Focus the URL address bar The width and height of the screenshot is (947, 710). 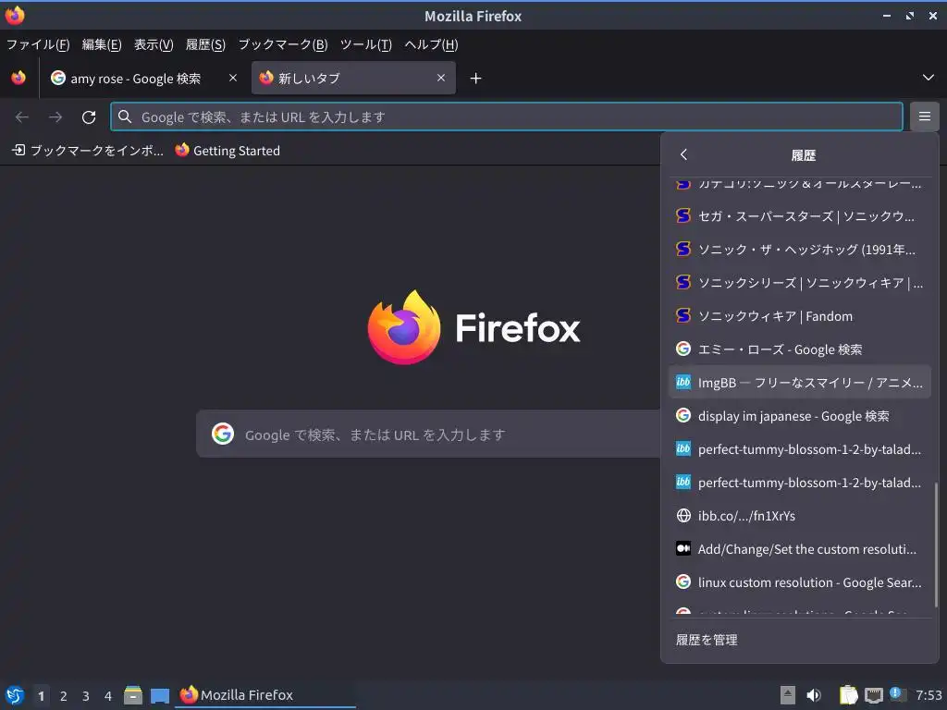[506, 117]
